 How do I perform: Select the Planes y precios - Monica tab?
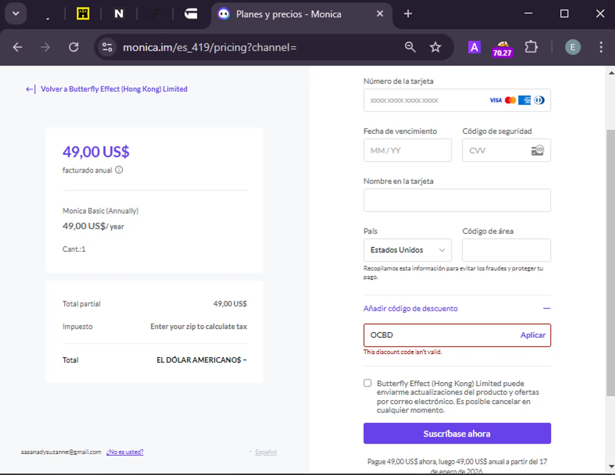tap(301, 14)
